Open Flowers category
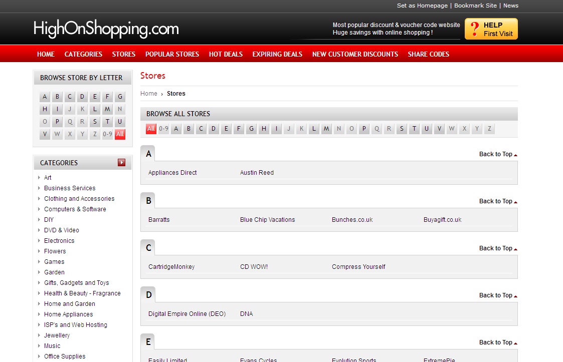The image size is (563, 362). [55, 251]
